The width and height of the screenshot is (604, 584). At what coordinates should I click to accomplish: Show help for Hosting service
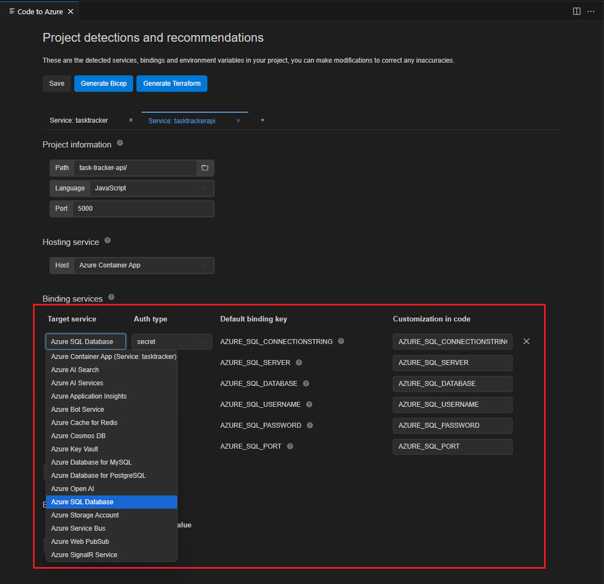tap(108, 240)
